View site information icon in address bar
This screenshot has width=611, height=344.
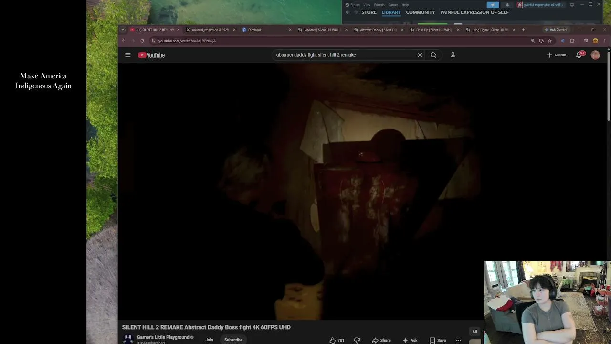[153, 41]
